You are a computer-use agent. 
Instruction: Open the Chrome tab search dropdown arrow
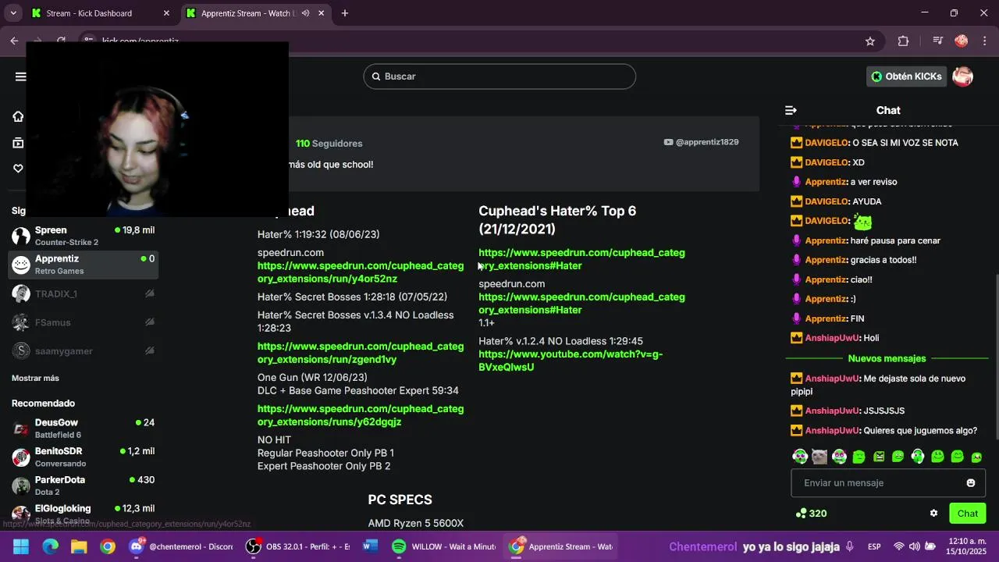[x=13, y=13]
